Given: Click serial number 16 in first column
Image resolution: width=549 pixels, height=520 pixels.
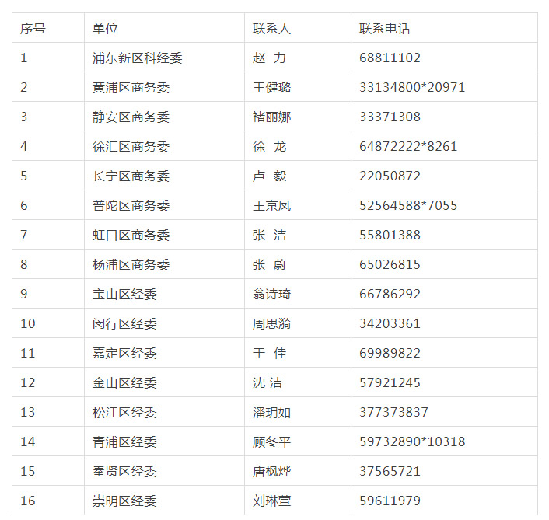Looking at the screenshot, I should click(28, 501).
